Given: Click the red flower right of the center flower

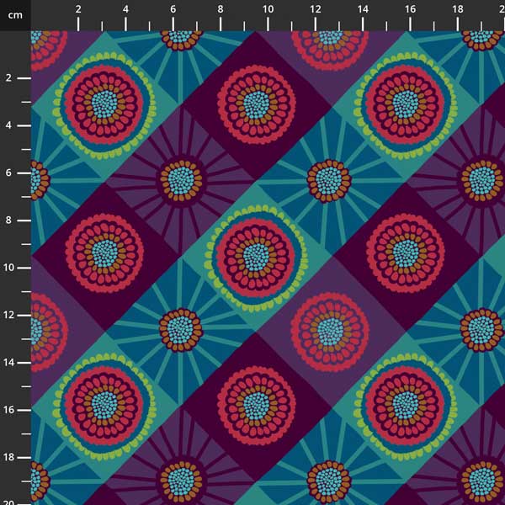Looking at the screenshot, I should [407, 253].
